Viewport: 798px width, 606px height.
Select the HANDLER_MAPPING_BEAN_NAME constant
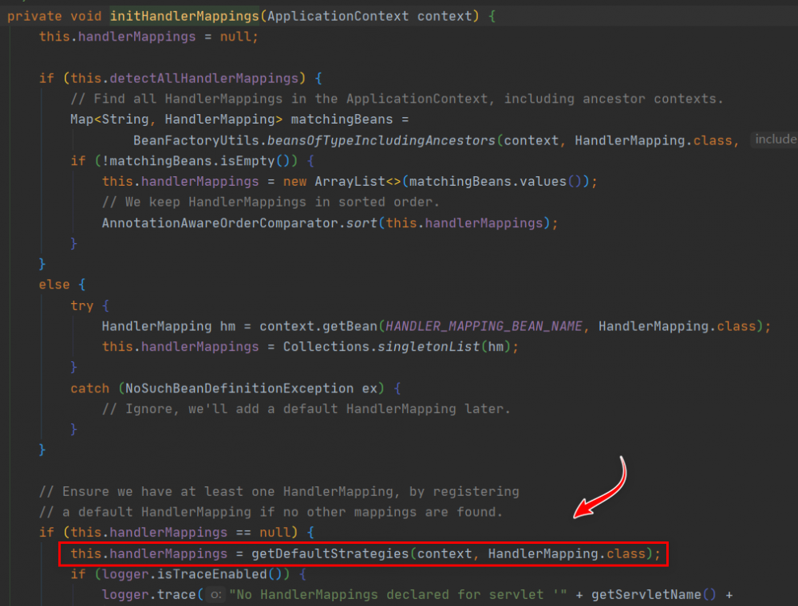click(484, 326)
